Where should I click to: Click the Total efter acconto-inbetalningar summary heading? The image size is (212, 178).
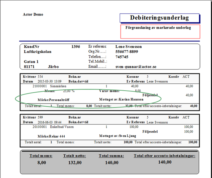tap(165, 156)
